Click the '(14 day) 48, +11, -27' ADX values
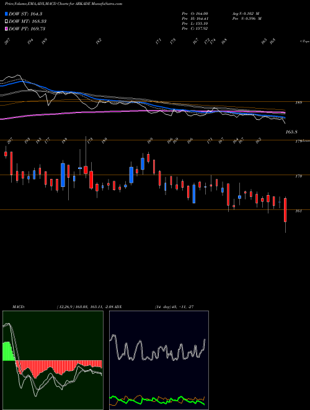This screenshot has width=310, height=410. click(174, 306)
